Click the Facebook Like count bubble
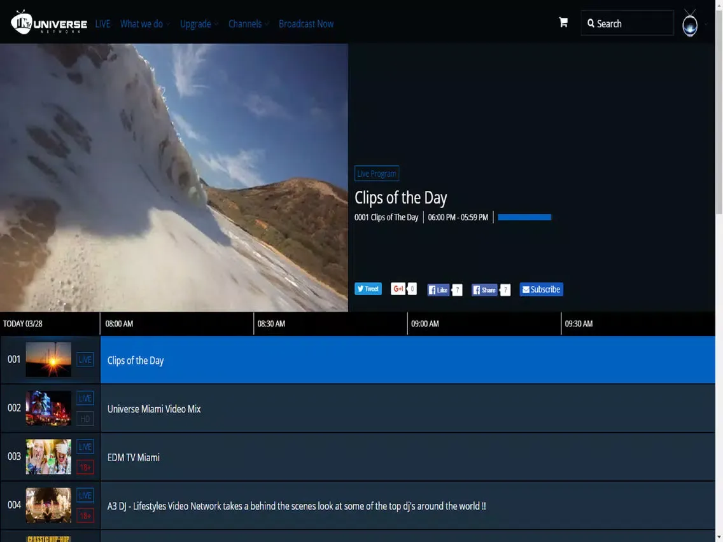The width and height of the screenshot is (723, 542). [457, 290]
